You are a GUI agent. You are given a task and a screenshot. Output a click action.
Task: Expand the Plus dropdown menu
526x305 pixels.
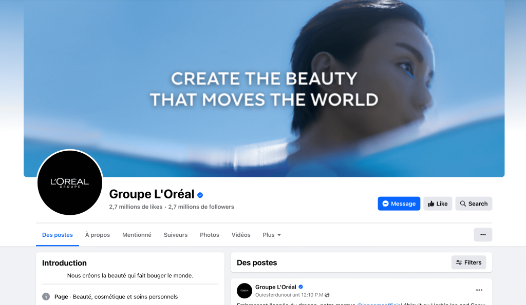point(272,235)
